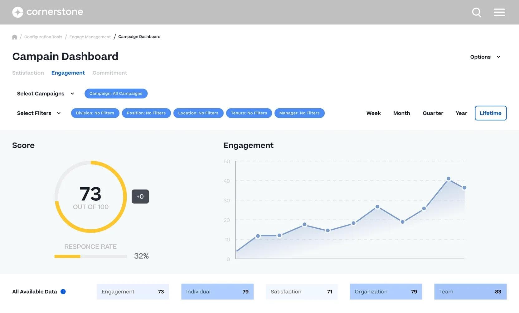Image resolution: width=519 pixels, height=313 pixels.
Task: Click the +0 score change indicator
Action: (140, 196)
